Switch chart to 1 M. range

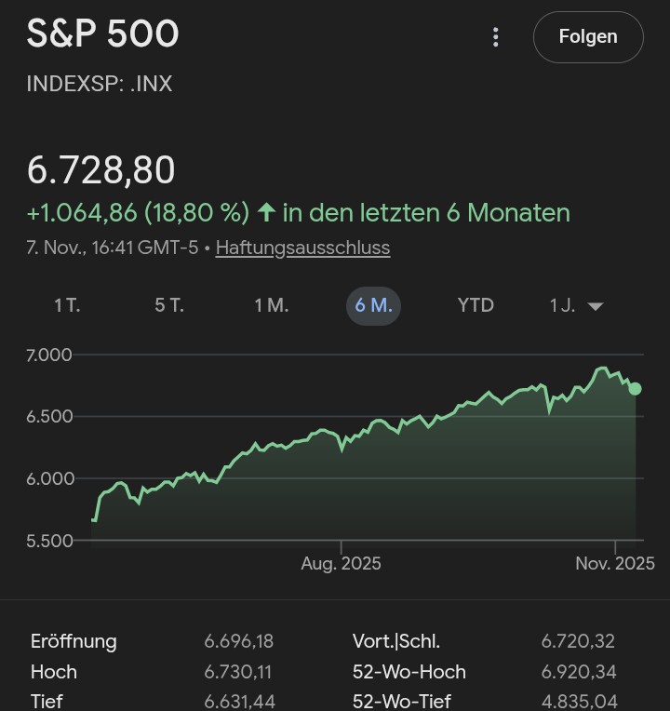coord(272,306)
